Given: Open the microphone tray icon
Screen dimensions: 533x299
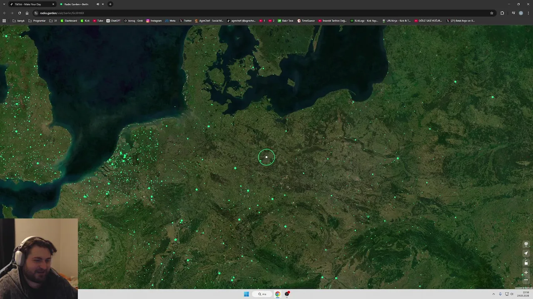Looking at the screenshot, I should tap(500, 294).
